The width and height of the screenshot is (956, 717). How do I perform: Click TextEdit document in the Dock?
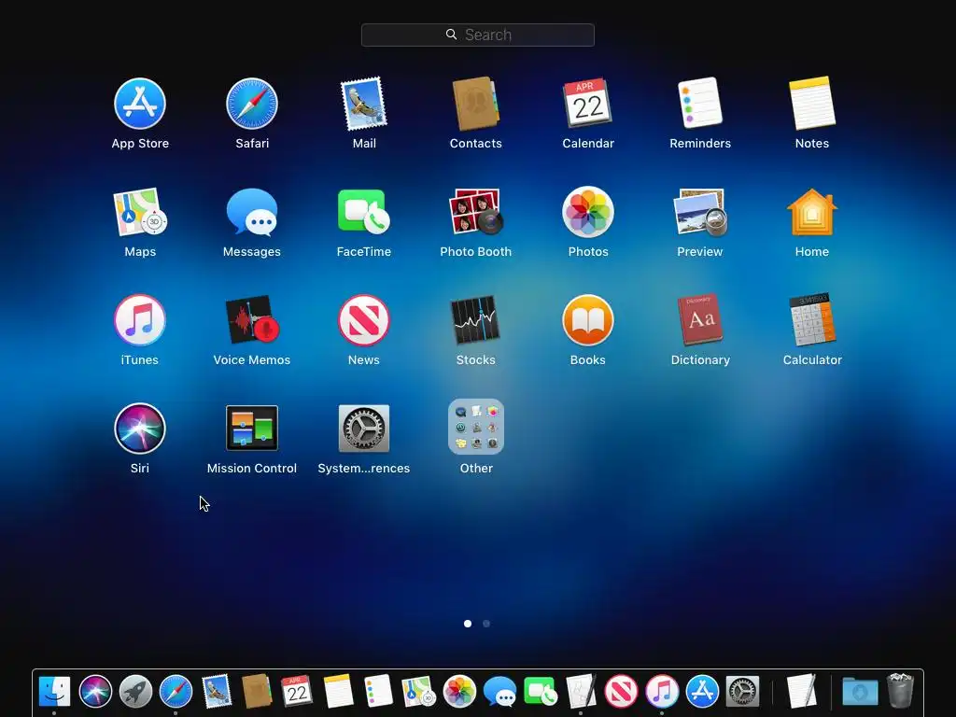tap(801, 692)
